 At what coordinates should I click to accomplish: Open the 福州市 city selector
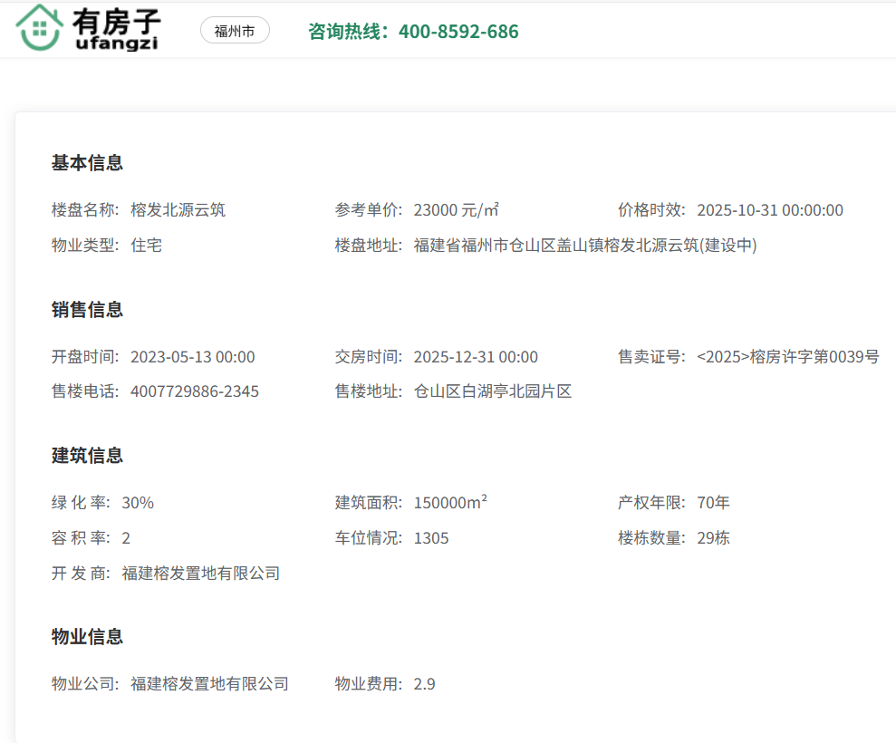point(235,31)
